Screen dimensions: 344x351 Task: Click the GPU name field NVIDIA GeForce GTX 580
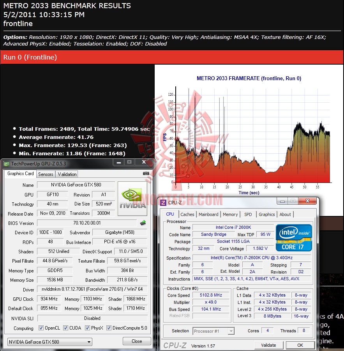click(76, 185)
